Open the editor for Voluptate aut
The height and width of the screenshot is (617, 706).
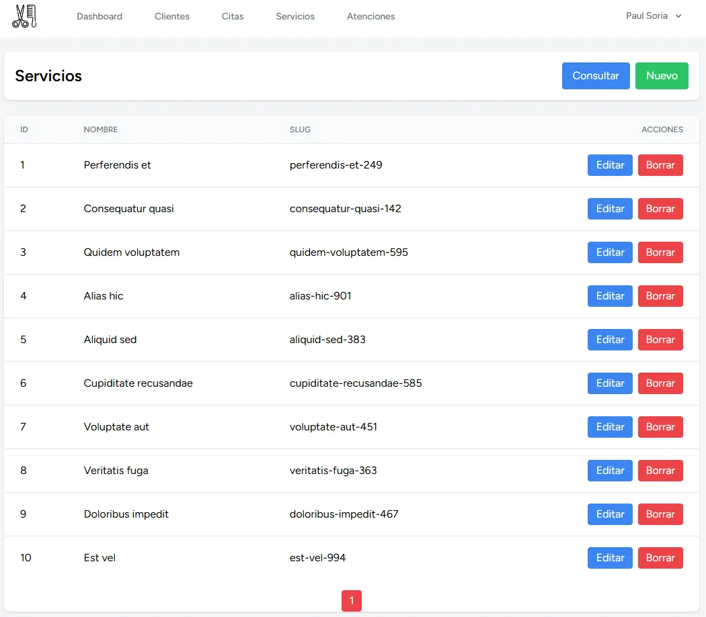[610, 427]
